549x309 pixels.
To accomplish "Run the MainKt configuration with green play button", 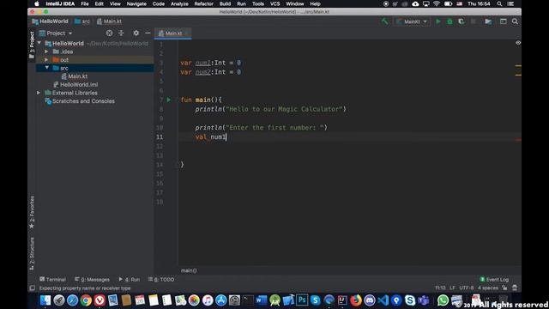I will click(438, 21).
